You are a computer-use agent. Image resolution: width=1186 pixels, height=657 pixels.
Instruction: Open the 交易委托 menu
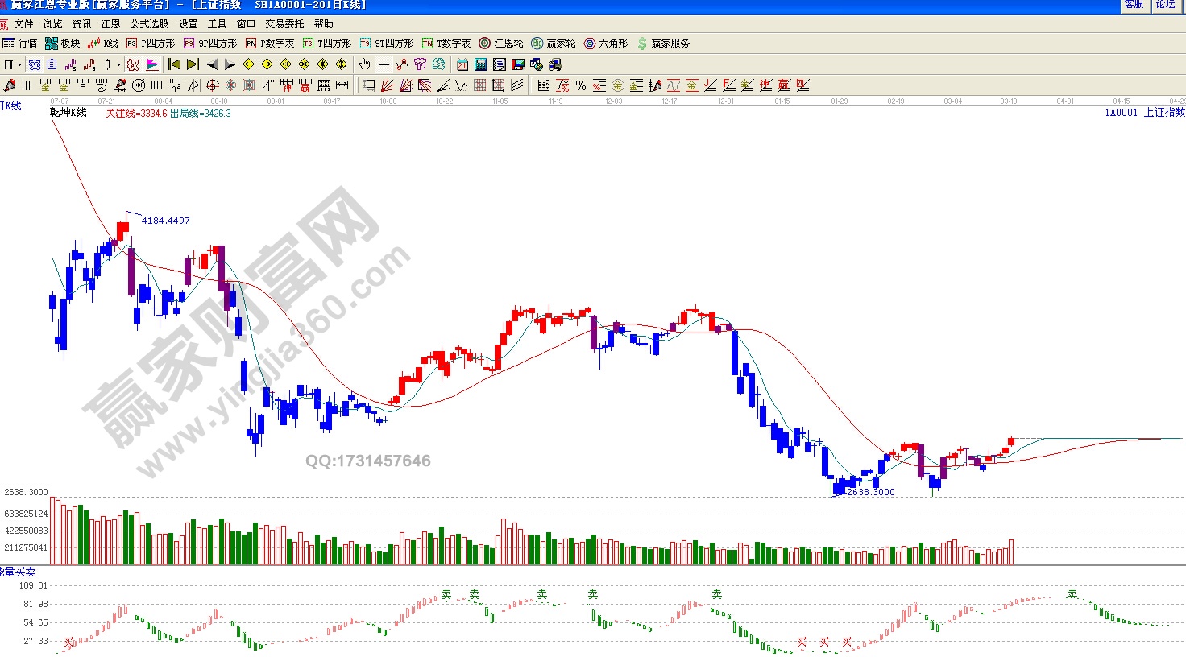[284, 24]
